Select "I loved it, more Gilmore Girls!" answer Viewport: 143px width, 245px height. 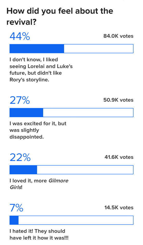point(39,184)
